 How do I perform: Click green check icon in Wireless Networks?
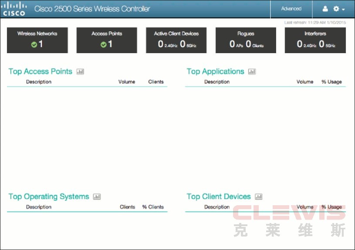point(34,44)
